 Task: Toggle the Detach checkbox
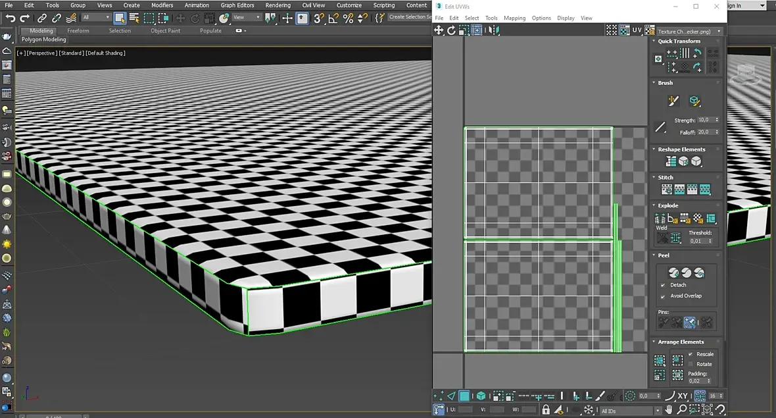(x=663, y=285)
